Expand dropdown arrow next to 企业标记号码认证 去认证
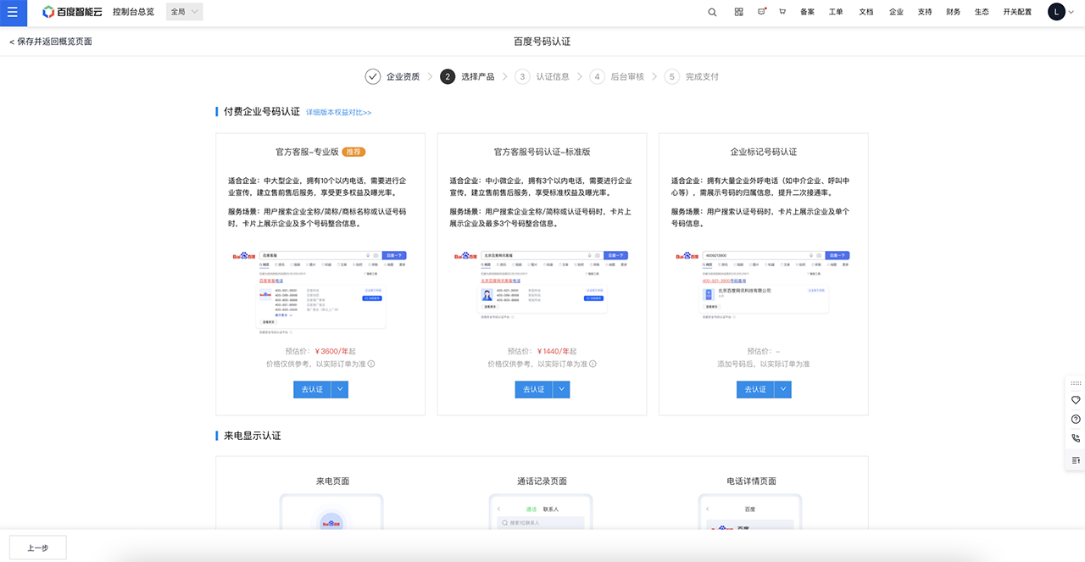 (x=782, y=389)
